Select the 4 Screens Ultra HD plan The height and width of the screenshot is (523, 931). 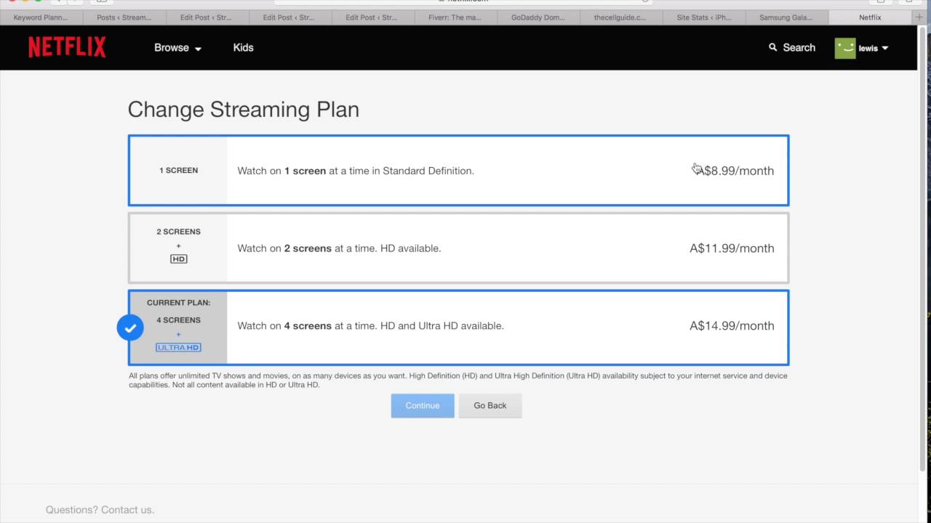[x=458, y=326]
